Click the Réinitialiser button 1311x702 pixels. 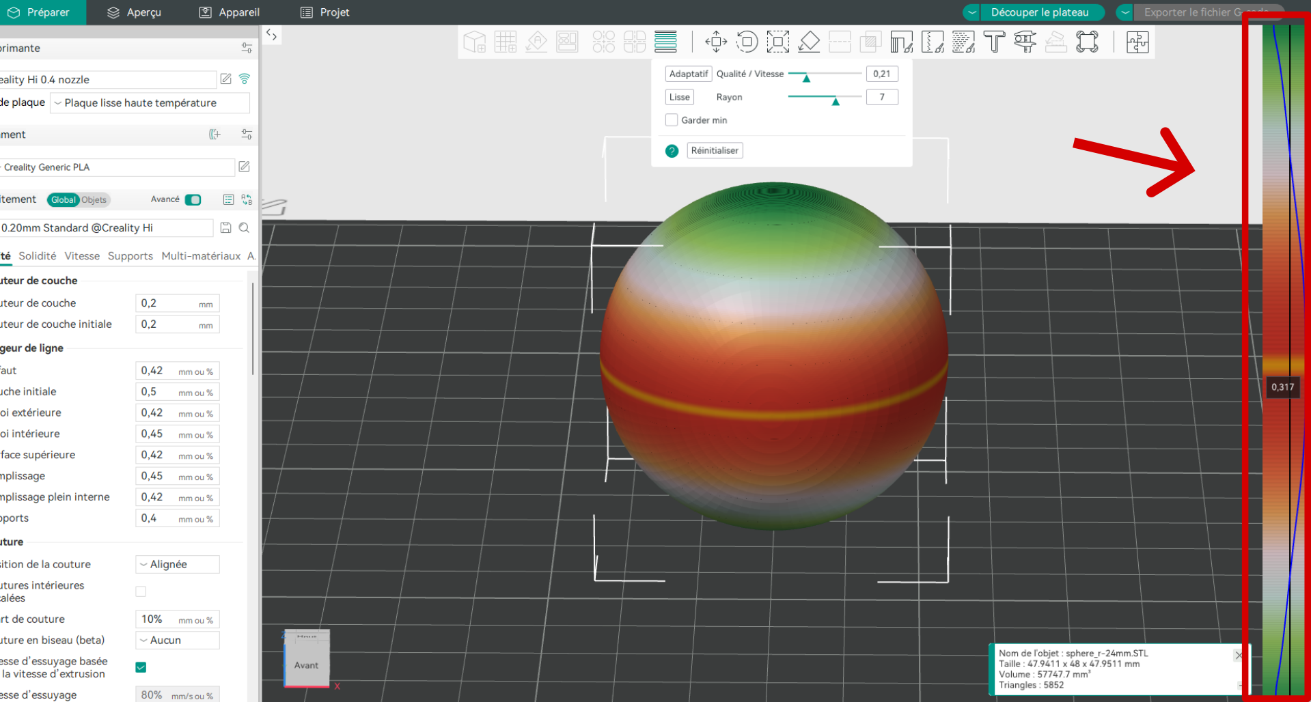coord(714,150)
